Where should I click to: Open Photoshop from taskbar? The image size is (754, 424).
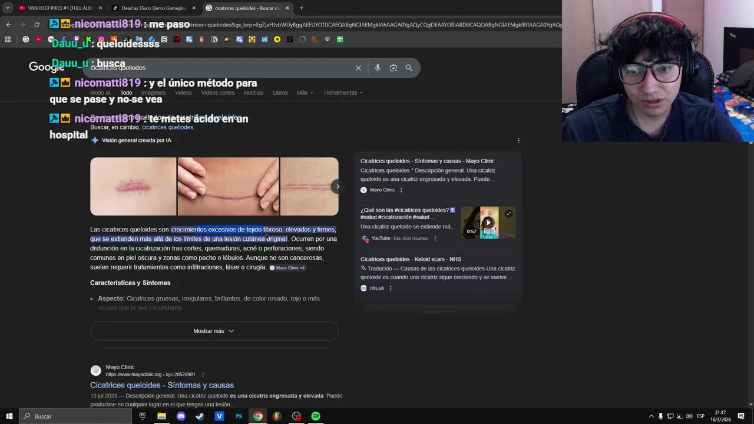tap(239, 416)
